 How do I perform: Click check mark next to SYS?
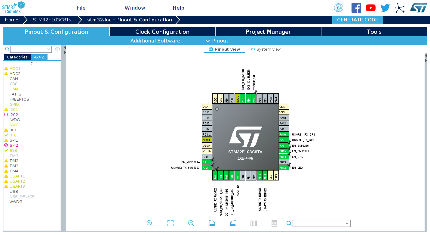click(6, 151)
